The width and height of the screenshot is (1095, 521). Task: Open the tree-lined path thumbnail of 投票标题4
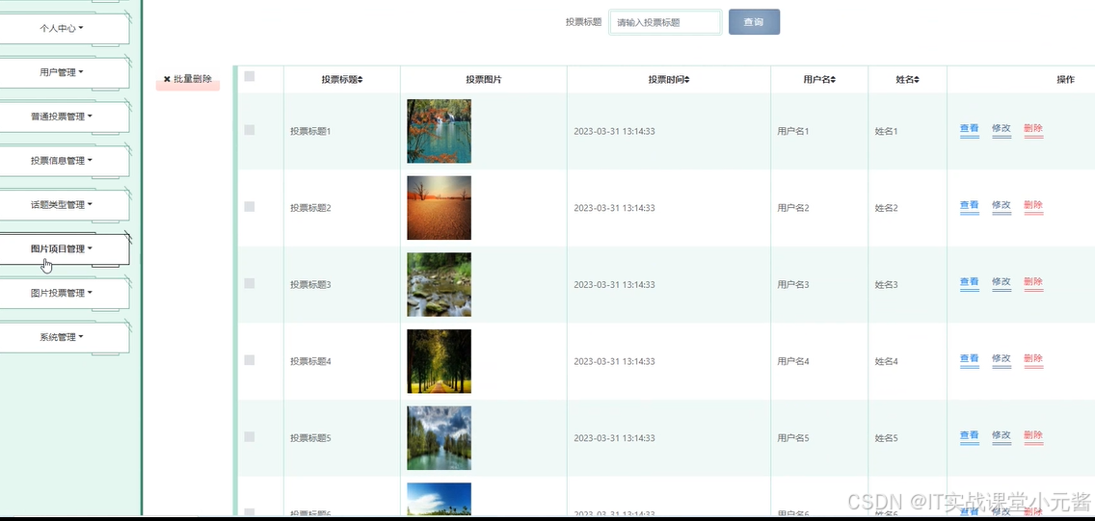tap(440, 361)
